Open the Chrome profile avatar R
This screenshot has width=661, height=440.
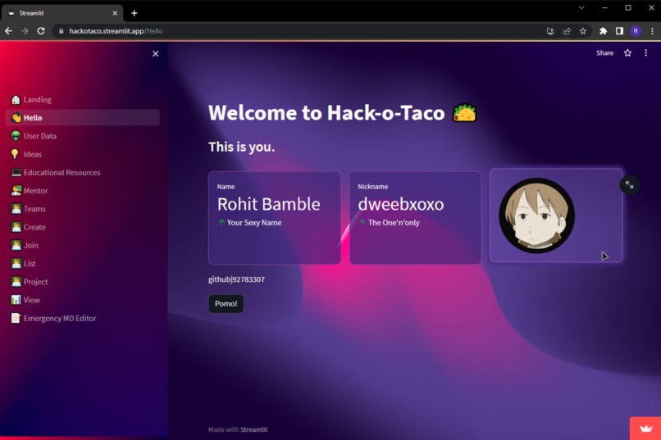click(636, 31)
